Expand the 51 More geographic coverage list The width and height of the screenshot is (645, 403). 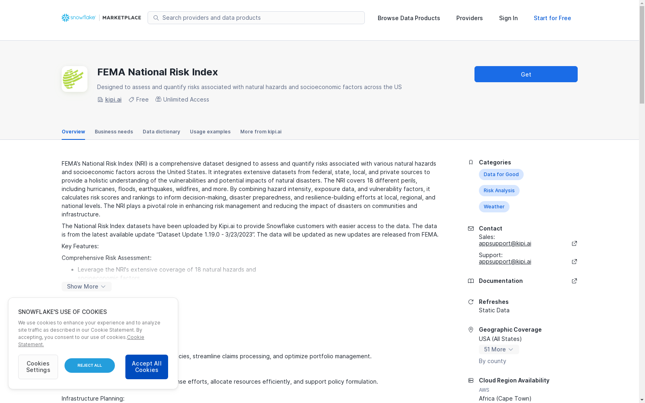point(499,349)
